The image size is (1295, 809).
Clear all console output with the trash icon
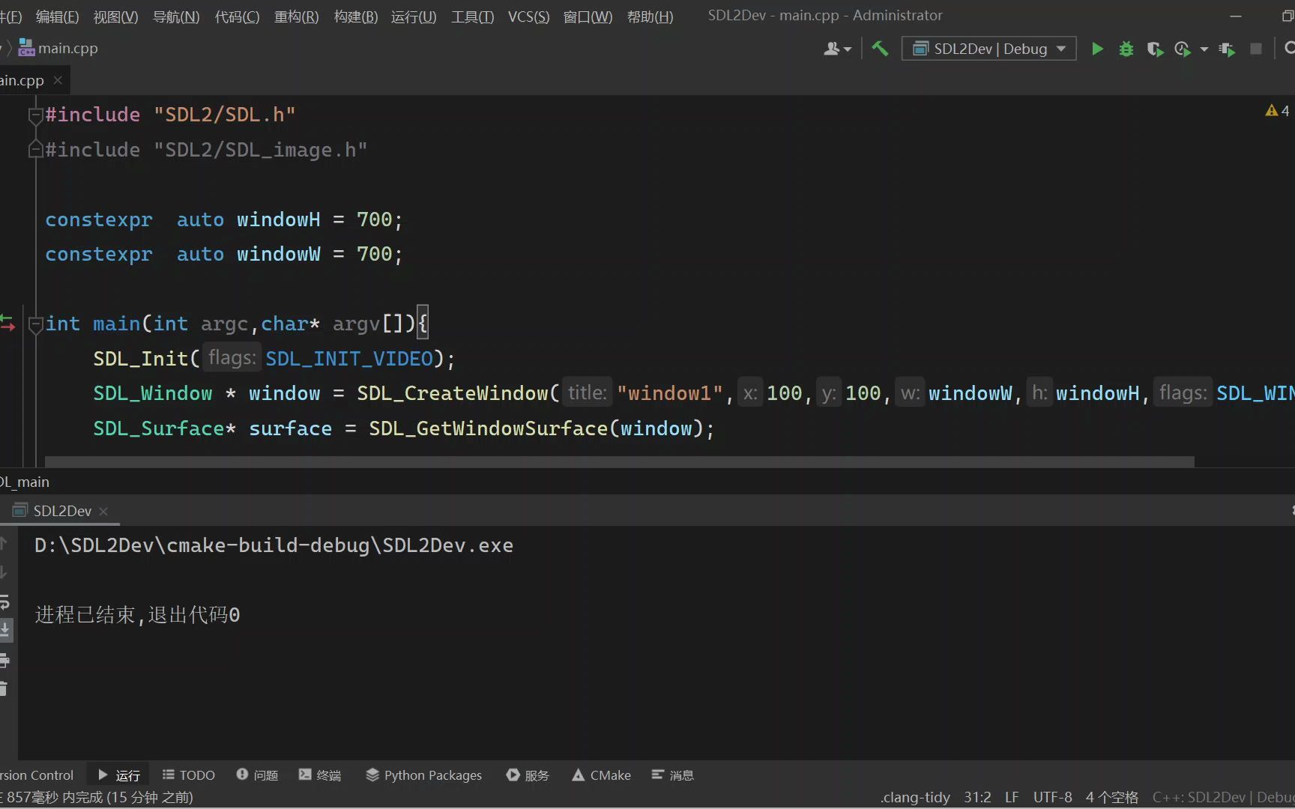[4, 689]
